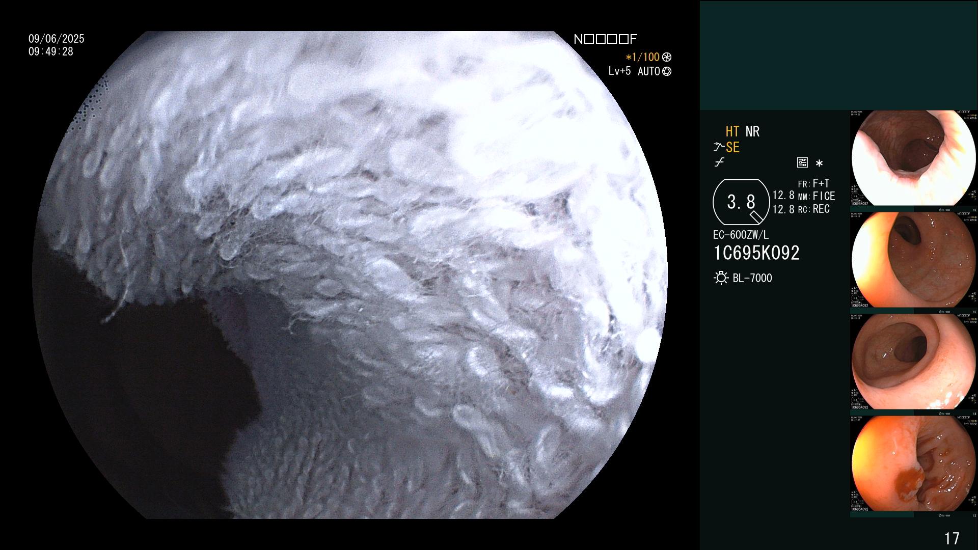The image size is (978, 550).
Task: Click the EC-600ZW/L scope model text
Action: point(741,235)
